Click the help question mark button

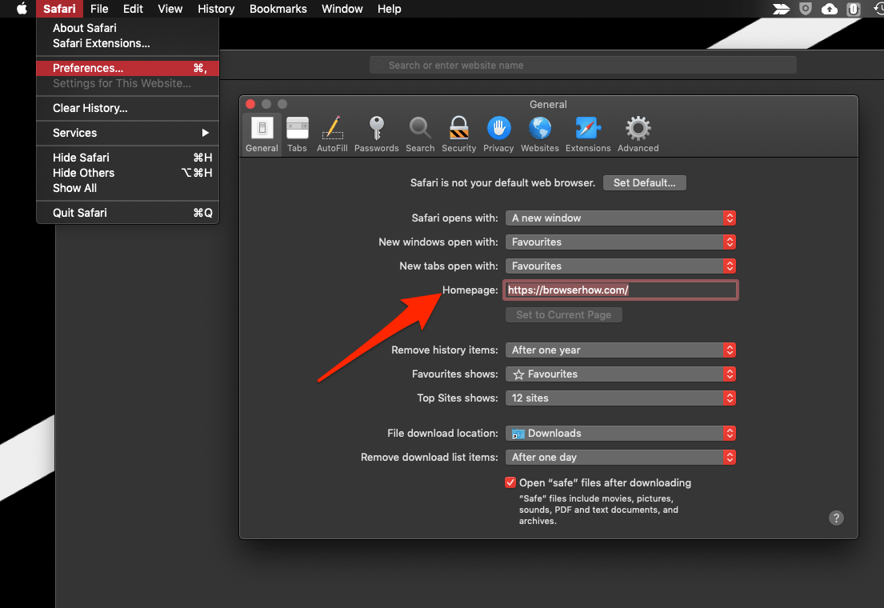point(836,518)
